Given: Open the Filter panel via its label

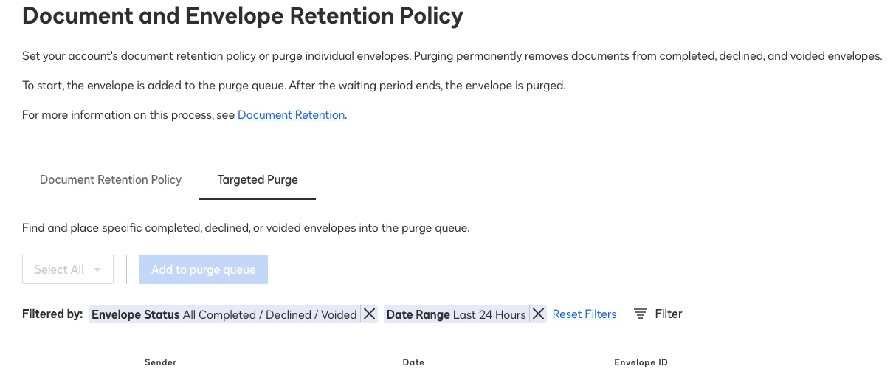Looking at the screenshot, I should 668,314.
